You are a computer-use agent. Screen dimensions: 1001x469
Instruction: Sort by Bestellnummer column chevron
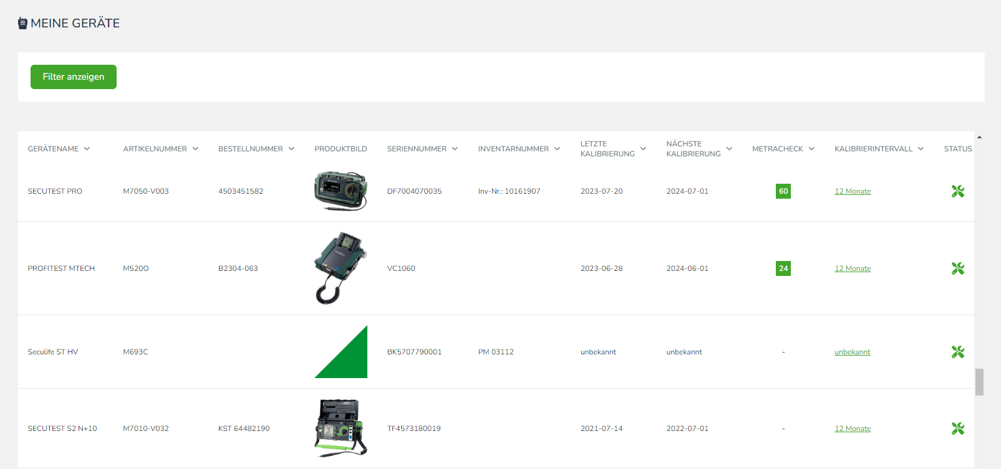[291, 149]
